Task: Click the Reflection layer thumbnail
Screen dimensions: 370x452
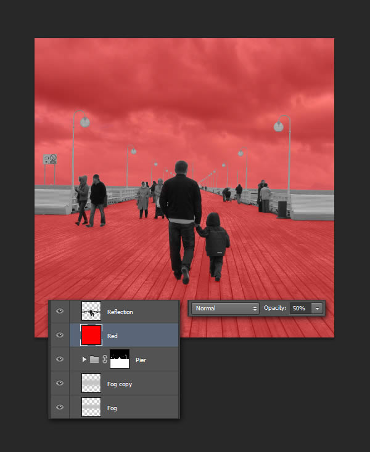Action: click(91, 312)
